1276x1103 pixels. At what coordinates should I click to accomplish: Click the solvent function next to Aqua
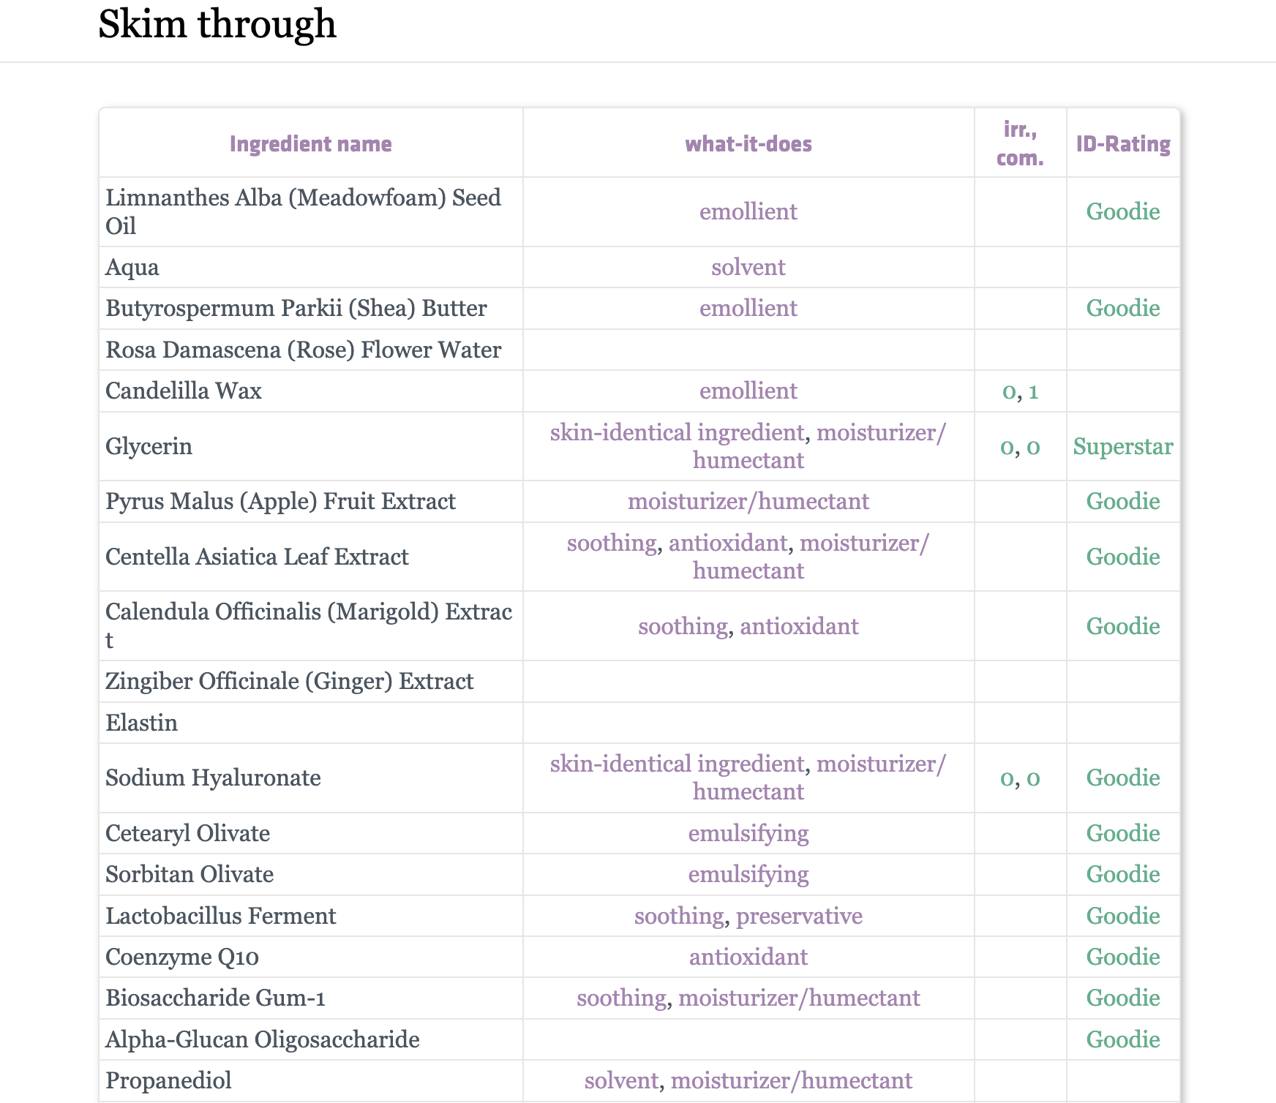tap(748, 268)
